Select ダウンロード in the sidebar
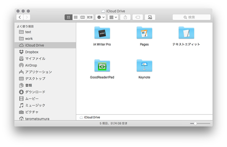 coord(45,92)
